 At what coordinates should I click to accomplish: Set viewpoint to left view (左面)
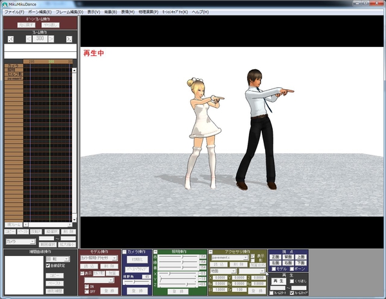[275, 263]
